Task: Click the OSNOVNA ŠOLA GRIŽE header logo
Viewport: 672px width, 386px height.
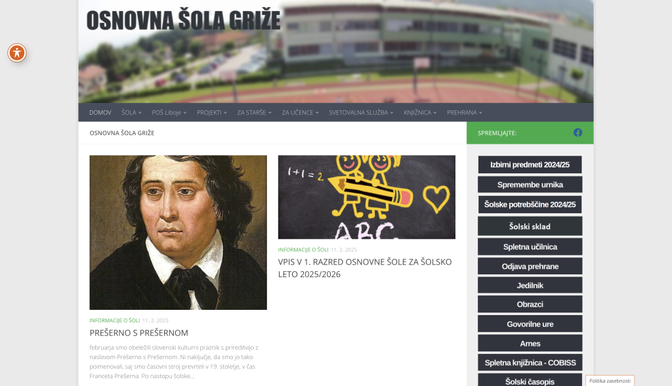Action: pyautogui.click(x=184, y=20)
